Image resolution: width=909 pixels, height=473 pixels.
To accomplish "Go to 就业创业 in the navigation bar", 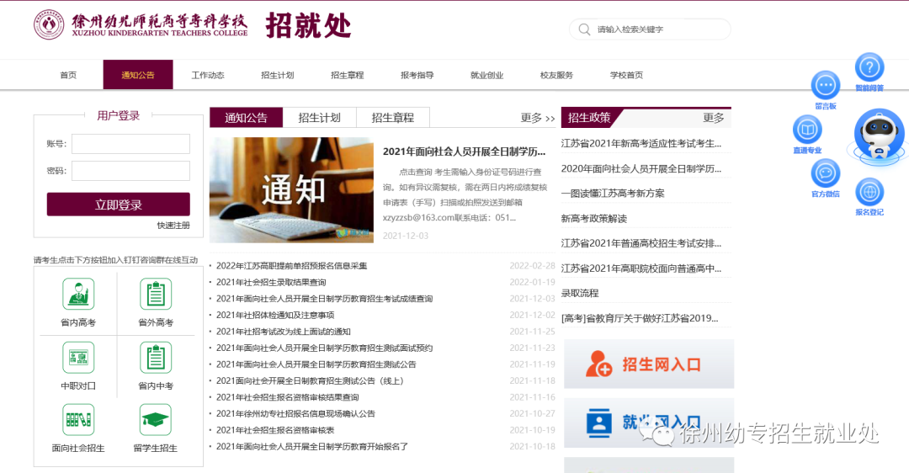I will 486,75.
